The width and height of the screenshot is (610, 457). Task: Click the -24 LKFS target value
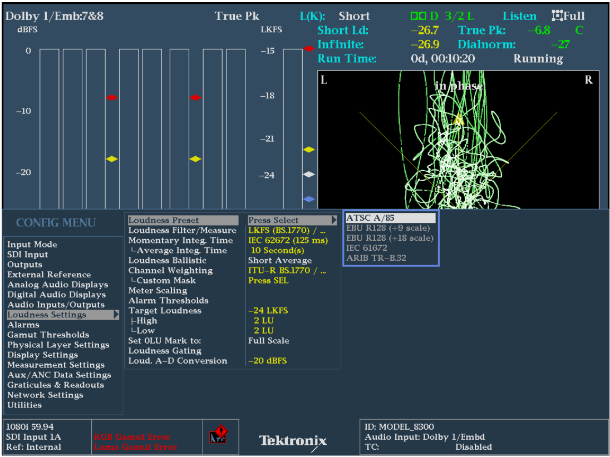click(268, 310)
